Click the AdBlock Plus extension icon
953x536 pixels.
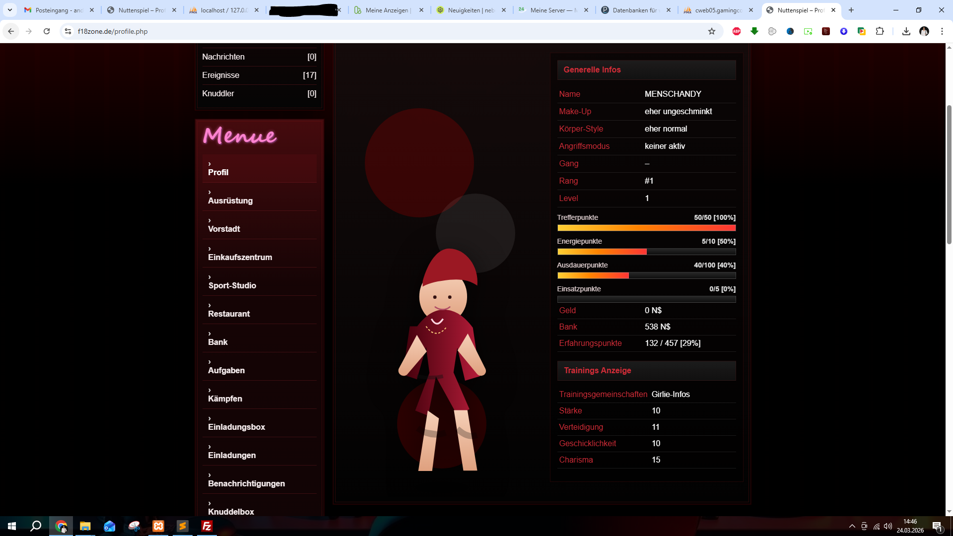pyautogui.click(x=737, y=31)
